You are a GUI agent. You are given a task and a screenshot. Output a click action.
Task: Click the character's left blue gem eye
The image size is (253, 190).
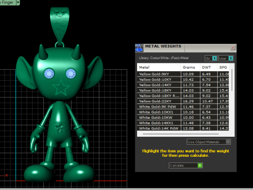(50, 73)
